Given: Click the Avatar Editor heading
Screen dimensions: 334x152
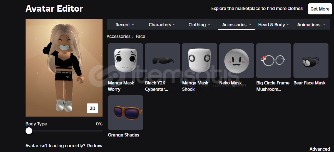Looking at the screenshot, I should (54, 9).
